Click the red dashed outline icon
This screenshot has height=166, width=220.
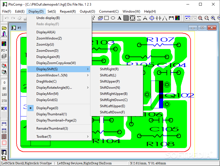click(4, 143)
